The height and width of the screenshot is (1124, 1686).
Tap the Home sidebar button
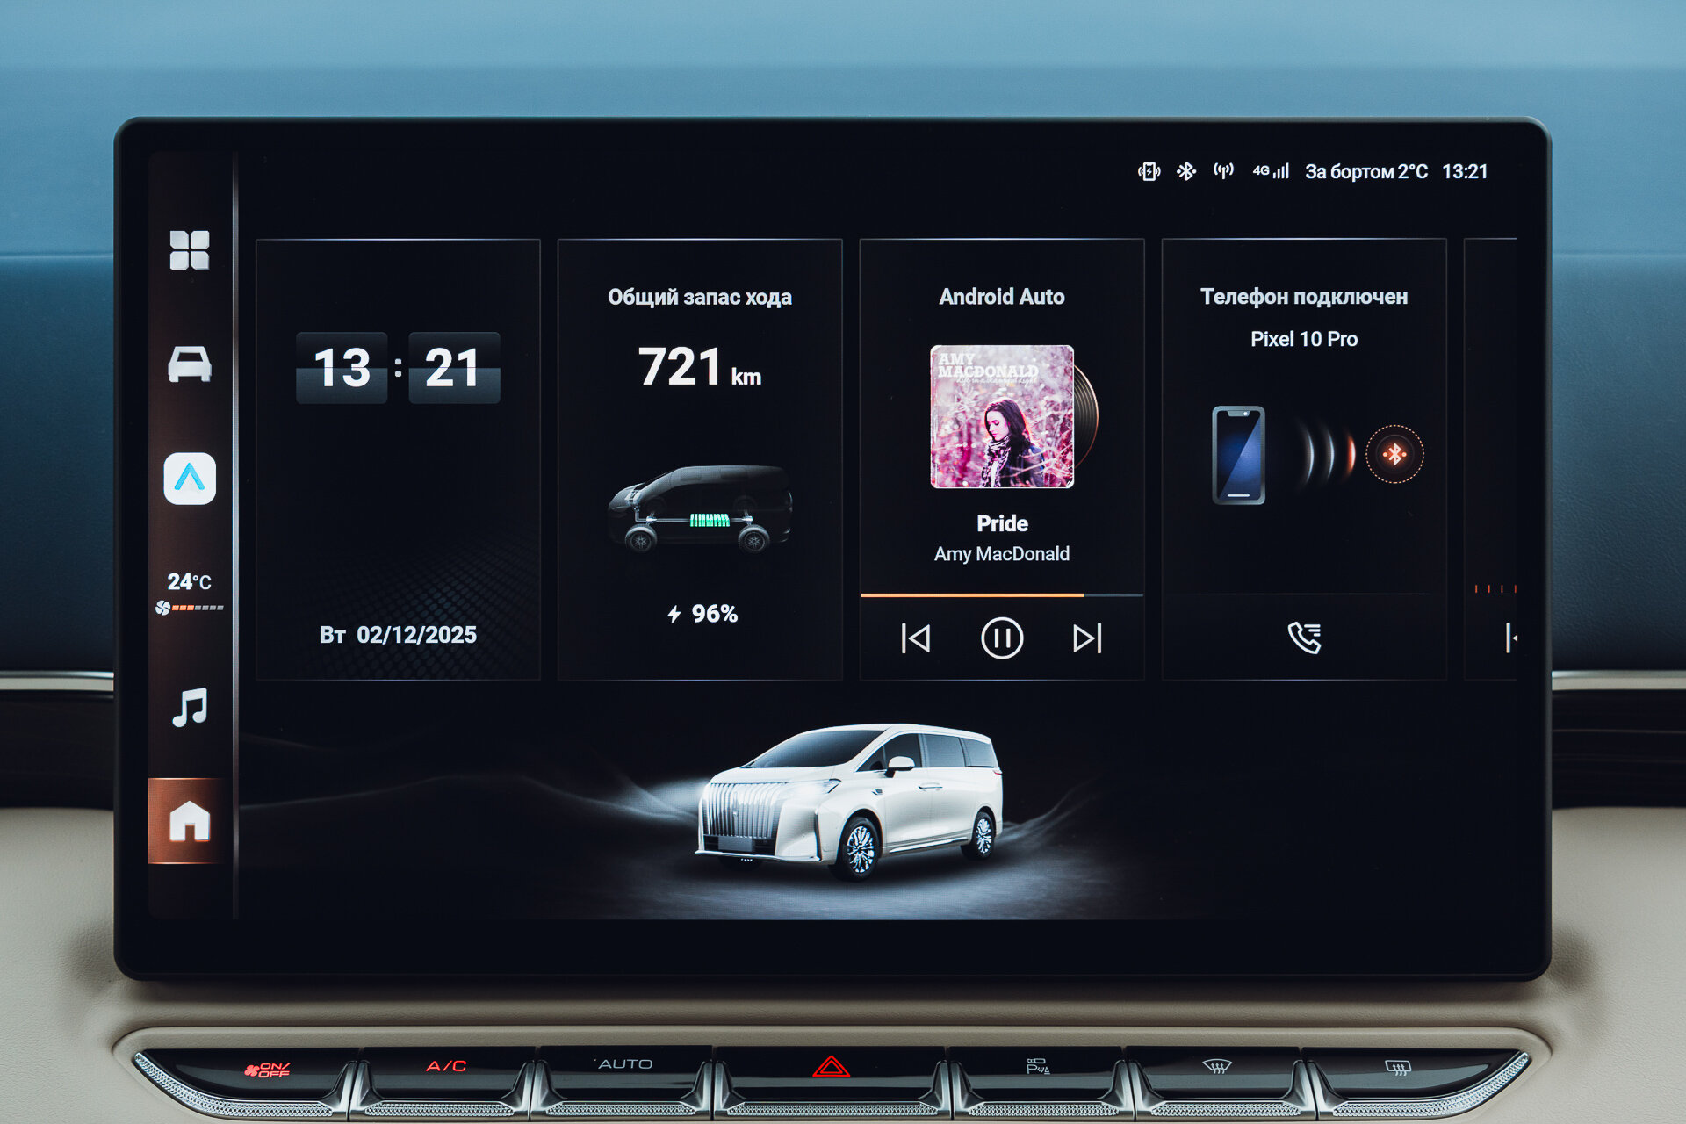coord(190,821)
